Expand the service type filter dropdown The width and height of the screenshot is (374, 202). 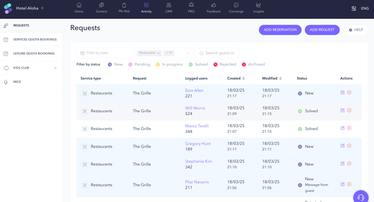pyautogui.click(x=188, y=53)
